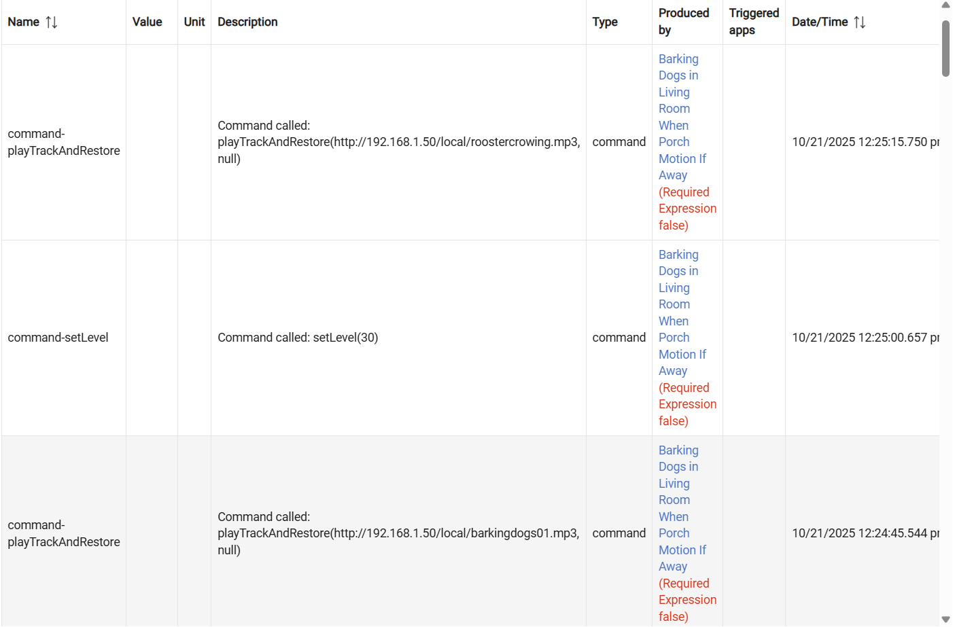Click the Unit column header
This screenshot has width=955, height=627.
pyautogui.click(x=194, y=22)
